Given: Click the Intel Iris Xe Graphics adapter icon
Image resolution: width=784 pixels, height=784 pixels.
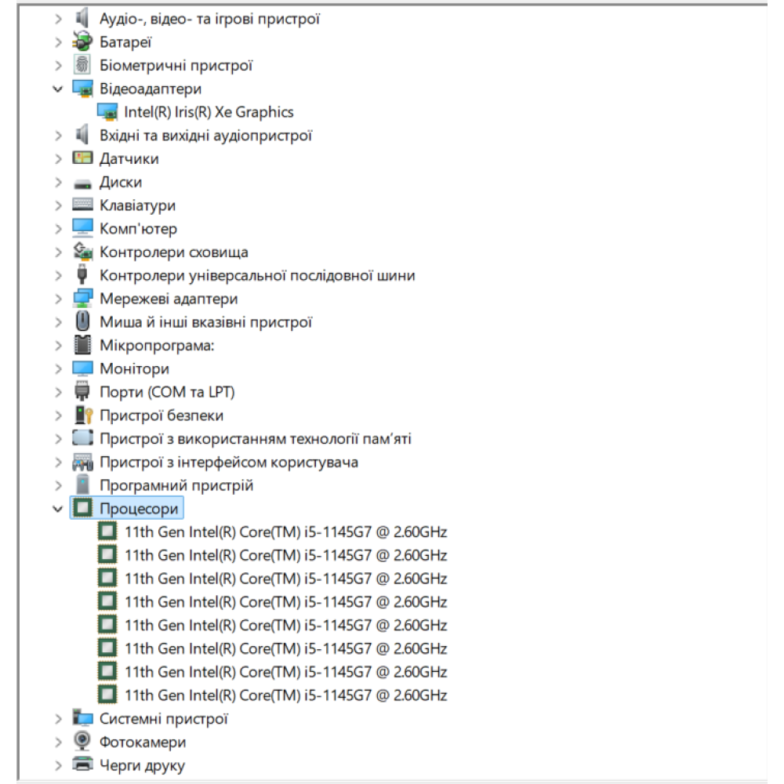Looking at the screenshot, I should pos(107,112).
